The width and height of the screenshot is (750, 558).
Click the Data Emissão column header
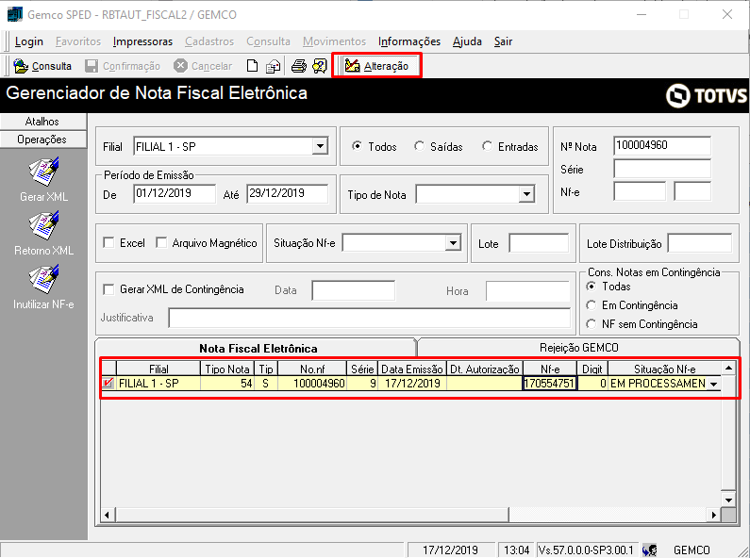click(x=412, y=369)
